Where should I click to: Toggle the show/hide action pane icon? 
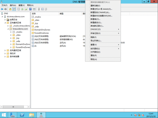[x=34, y=9]
